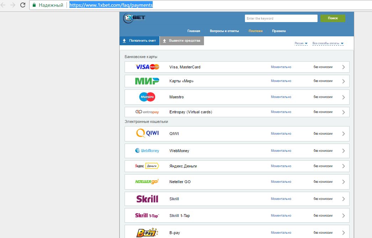Open the Правила menu item

[x=279, y=31]
